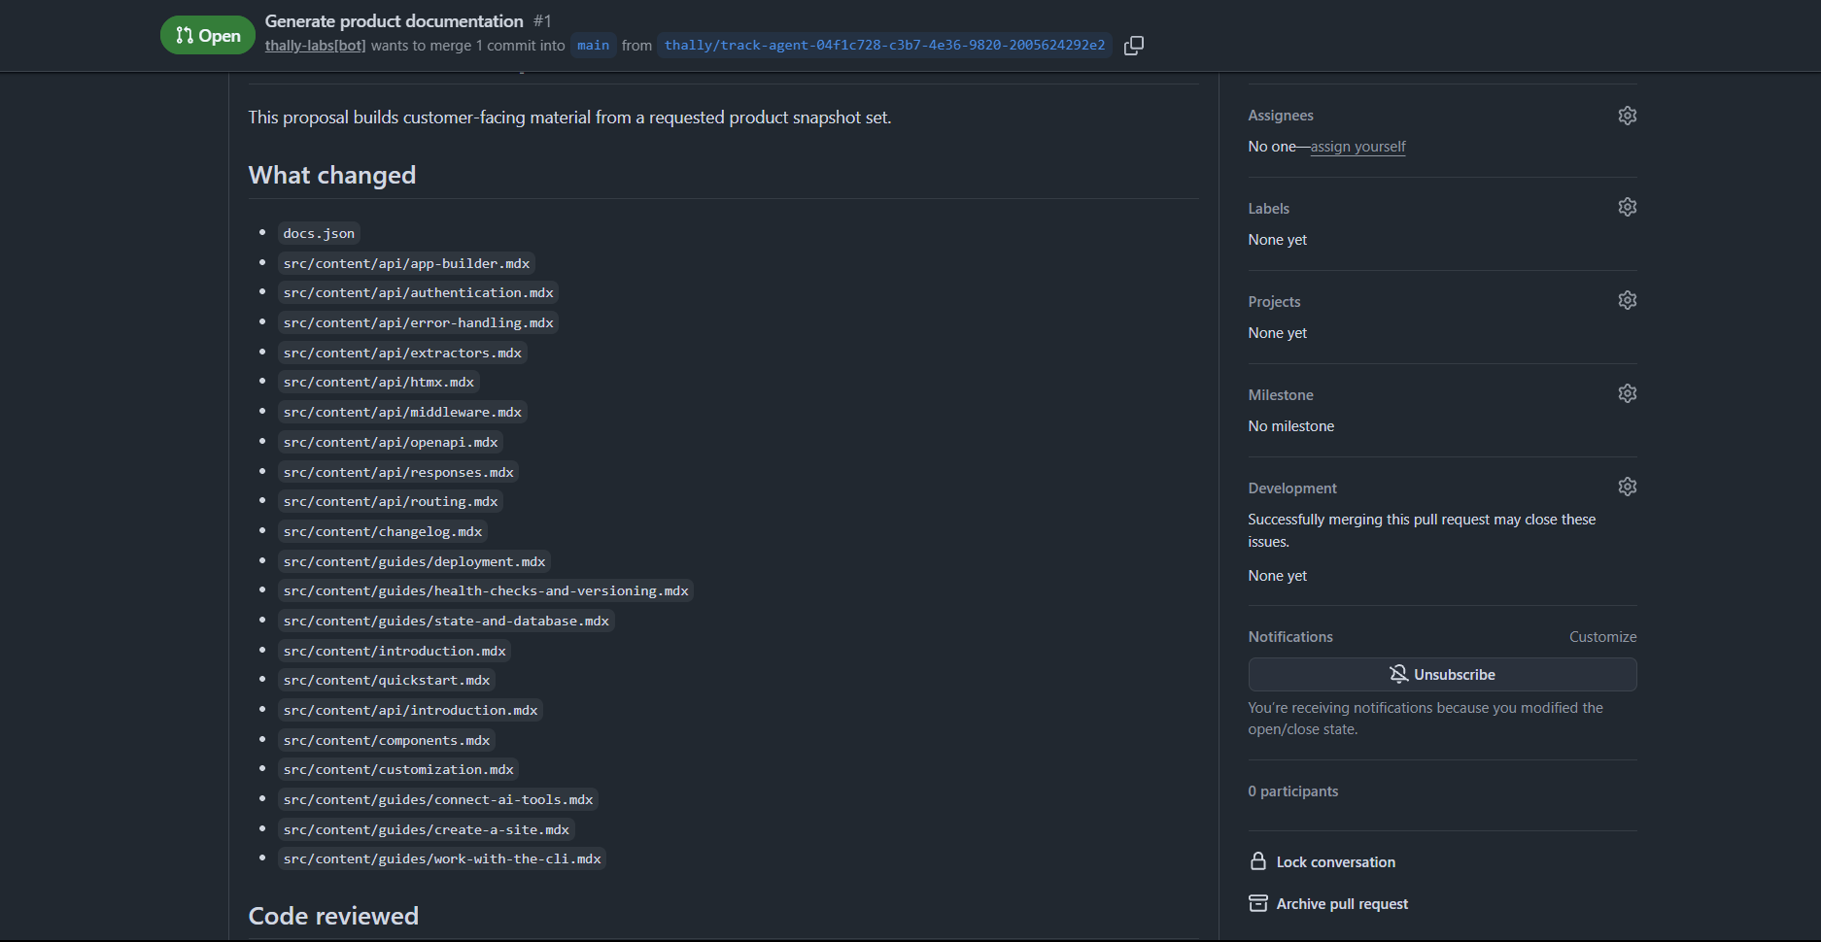Customize notification settings
This screenshot has width=1821, height=942.
(x=1602, y=637)
